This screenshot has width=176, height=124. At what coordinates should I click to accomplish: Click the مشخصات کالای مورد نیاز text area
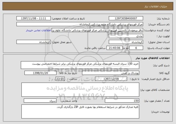pos(80,90)
